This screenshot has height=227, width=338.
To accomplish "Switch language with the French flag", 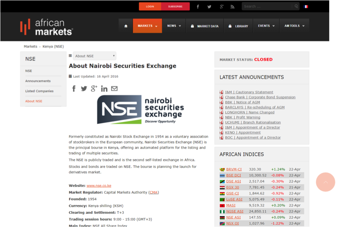I will (x=306, y=6).
